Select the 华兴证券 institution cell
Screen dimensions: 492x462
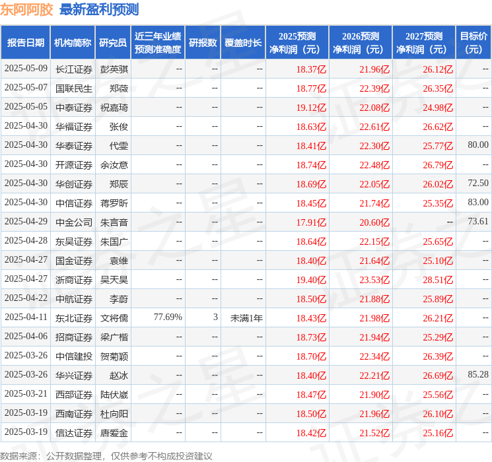(74, 376)
